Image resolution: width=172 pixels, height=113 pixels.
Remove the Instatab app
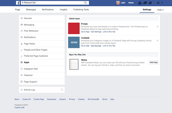click(157, 40)
